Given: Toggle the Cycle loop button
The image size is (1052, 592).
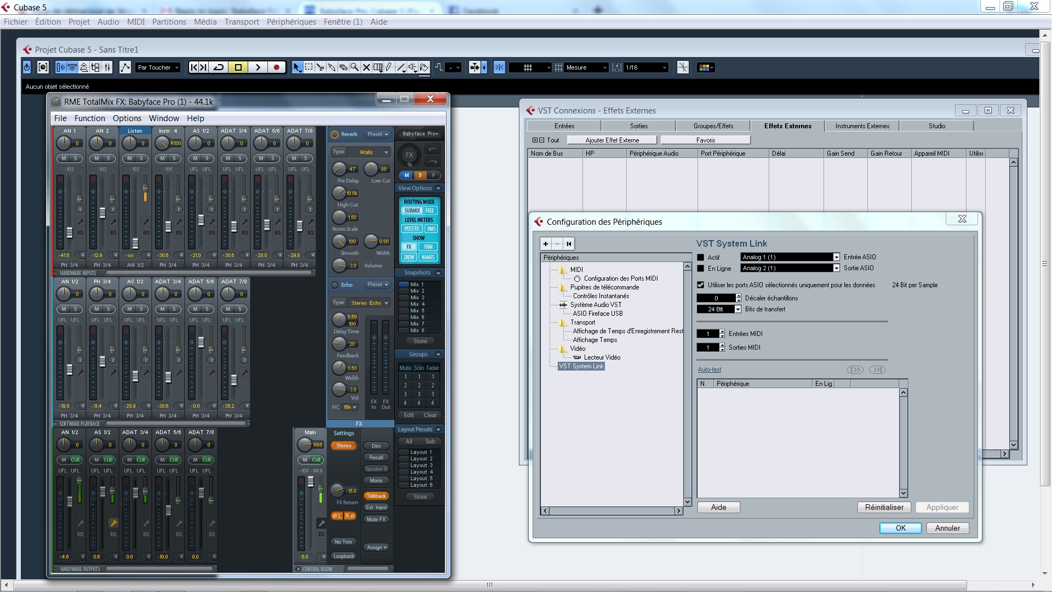Looking at the screenshot, I should 219,67.
